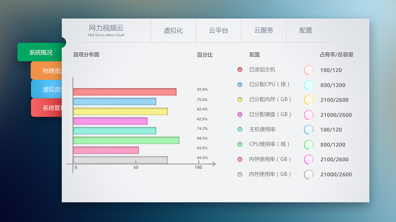The width and height of the screenshot is (396, 222).
Task: Click the green CPU usage bar
Action: [126, 140]
